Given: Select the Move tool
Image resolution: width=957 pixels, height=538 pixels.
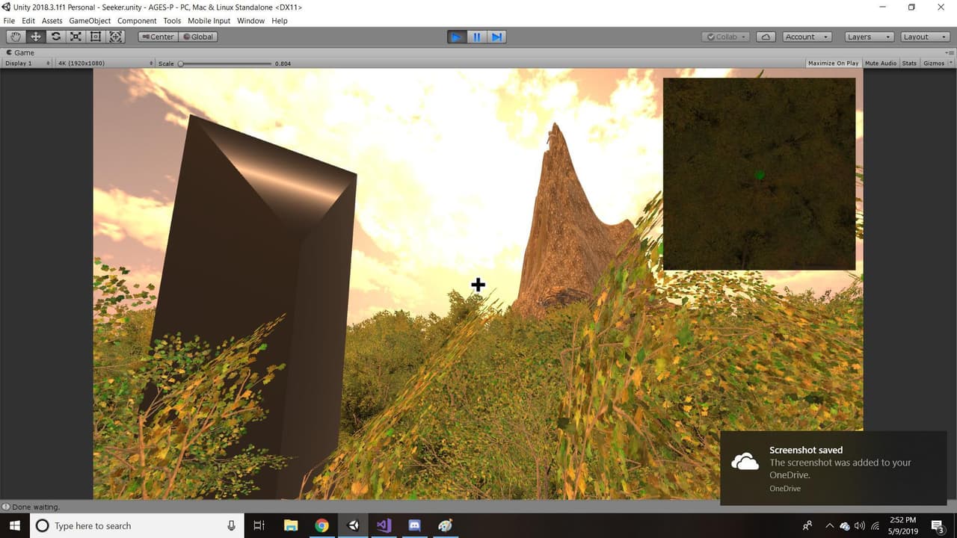Looking at the screenshot, I should [x=35, y=37].
